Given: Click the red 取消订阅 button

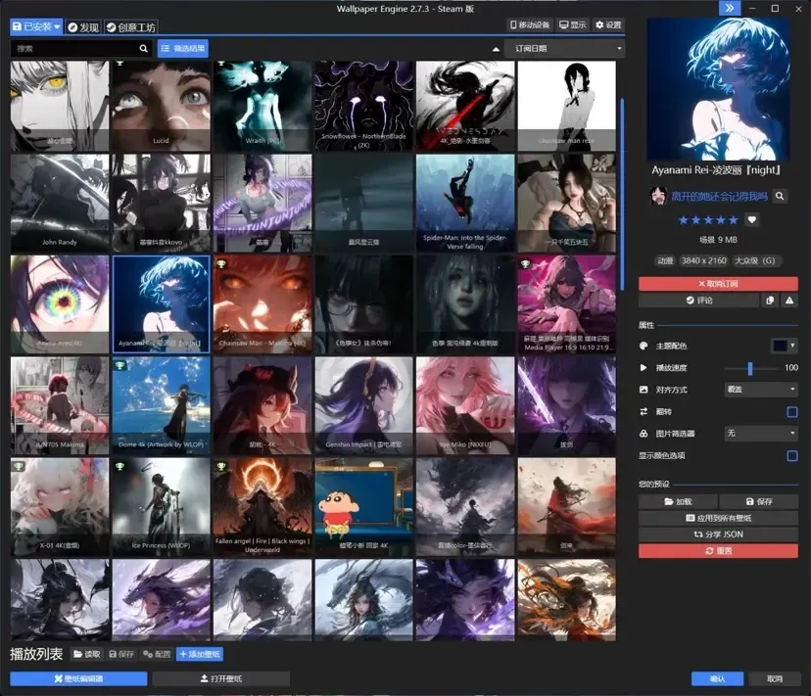Looking at the screenshot, I should [x=718, y=283].
